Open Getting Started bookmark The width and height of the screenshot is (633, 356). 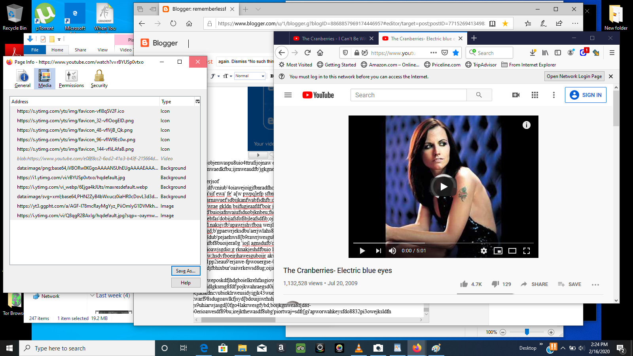coord(336,65)
